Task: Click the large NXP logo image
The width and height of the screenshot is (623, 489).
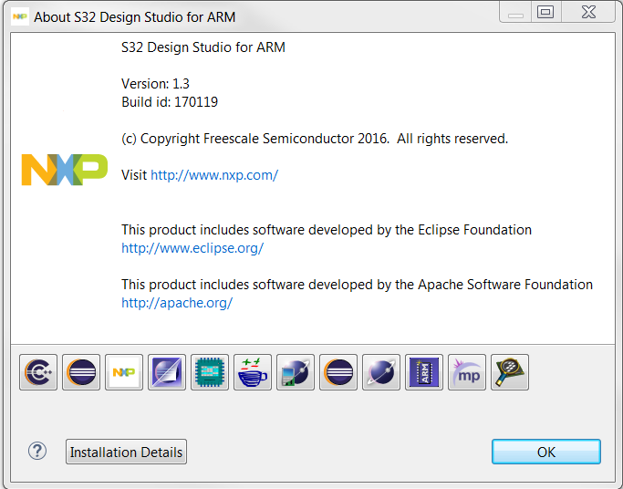Action: coord(65,170)
